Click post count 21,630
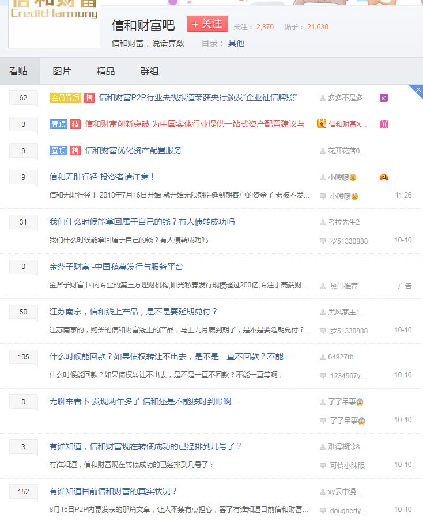Image resolution: width=423 pixels, height=520 pixels. [x=318, y=27]
